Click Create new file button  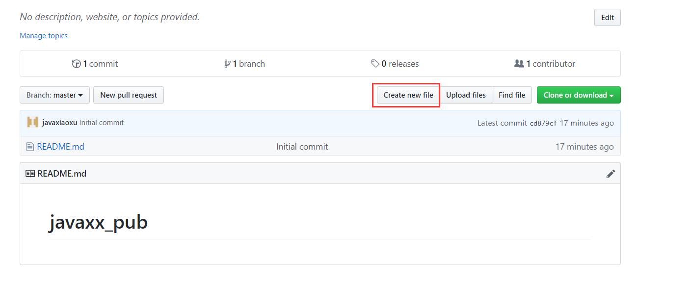pos(408,95)
